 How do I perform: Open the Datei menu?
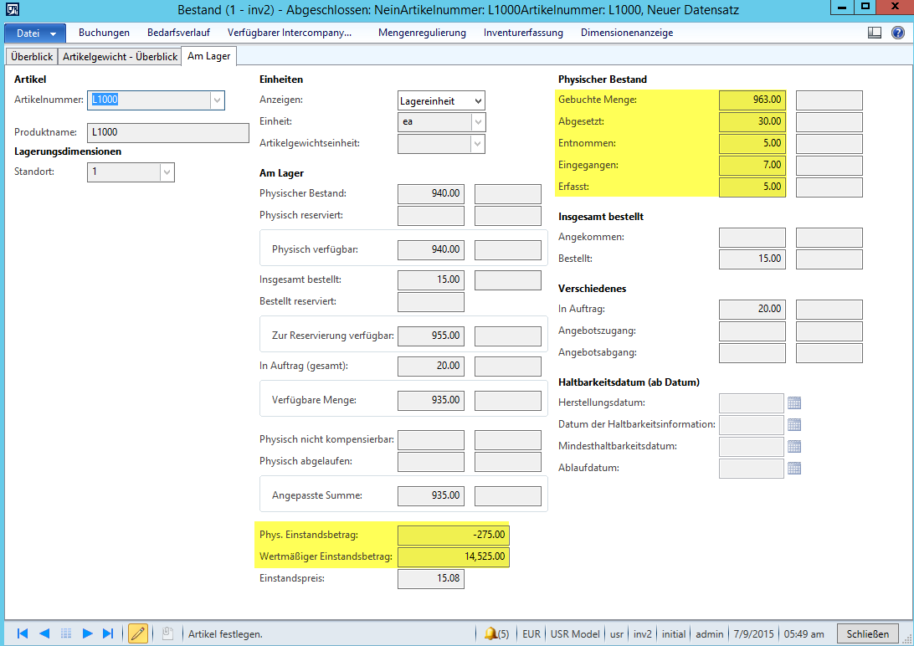pyautogui.click(x=35, y=33)
